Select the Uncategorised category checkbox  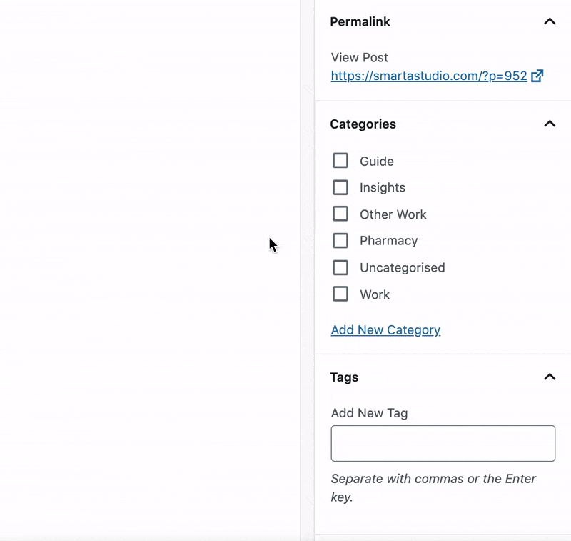[340, 267]
